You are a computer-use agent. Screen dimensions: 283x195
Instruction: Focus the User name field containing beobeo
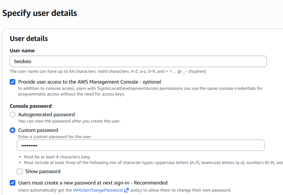pos(138,61)
